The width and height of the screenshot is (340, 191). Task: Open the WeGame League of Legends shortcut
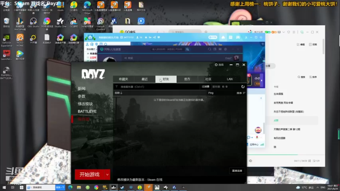tap(20, 24)
